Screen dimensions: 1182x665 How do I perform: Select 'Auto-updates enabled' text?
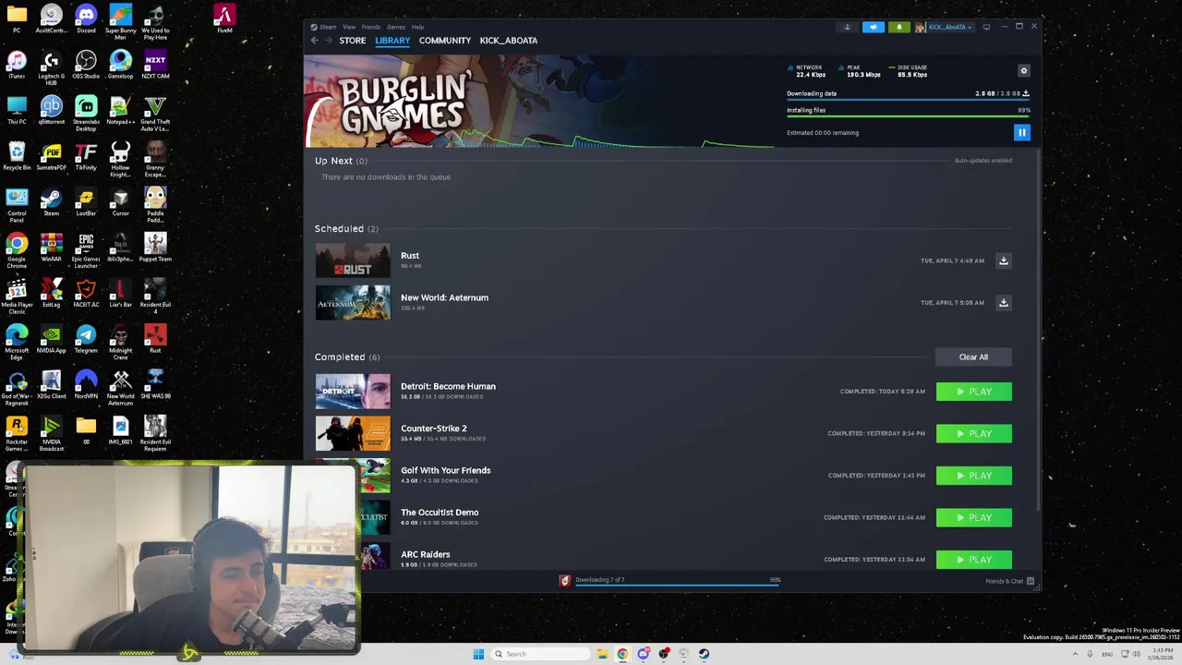(983, 161)
